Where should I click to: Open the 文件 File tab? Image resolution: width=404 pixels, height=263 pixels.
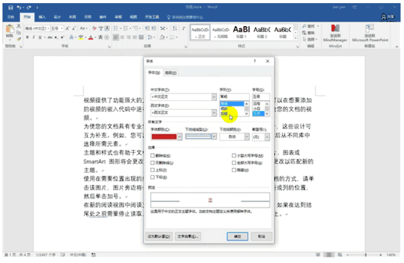[11, 17]
